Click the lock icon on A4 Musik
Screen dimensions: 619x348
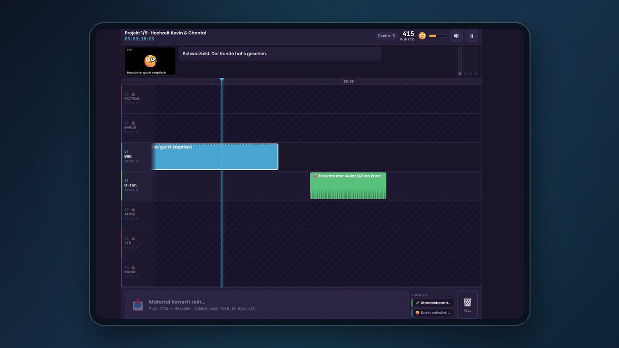(133, 267)
